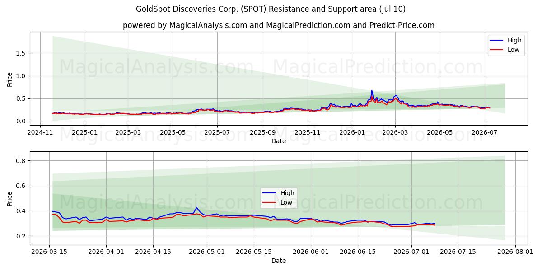542x271 pixels.
Task: Click the 2026-05 tick label on the top chart
Action: 439,132
